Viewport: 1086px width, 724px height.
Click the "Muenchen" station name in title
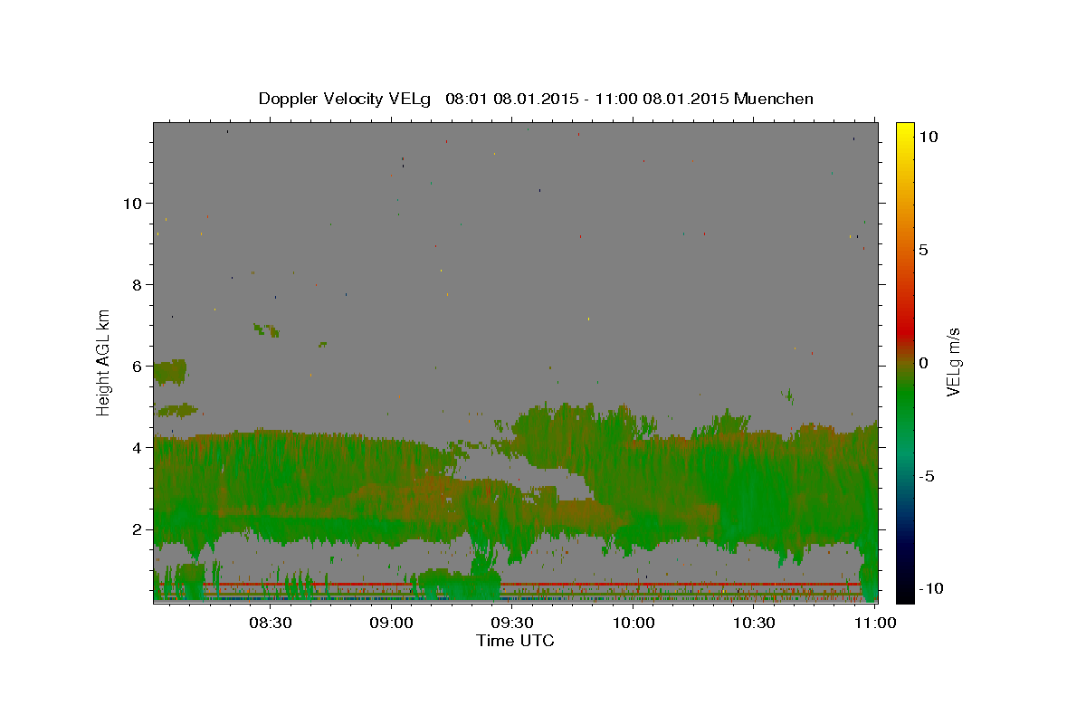coord(774,99)
